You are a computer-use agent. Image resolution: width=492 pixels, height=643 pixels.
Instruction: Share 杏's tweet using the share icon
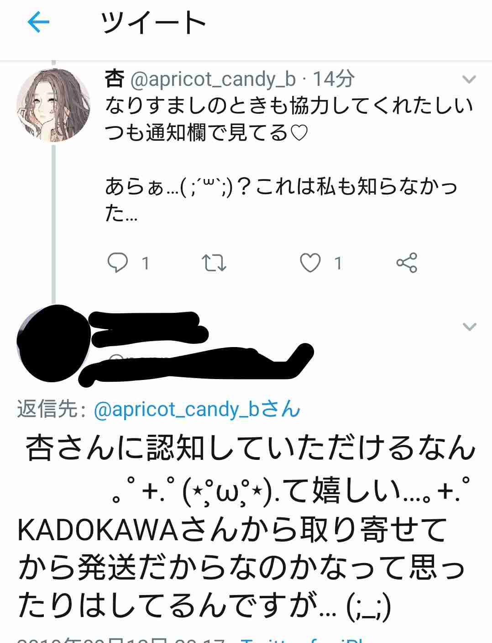pyautogui.click(x=407, y=263)
